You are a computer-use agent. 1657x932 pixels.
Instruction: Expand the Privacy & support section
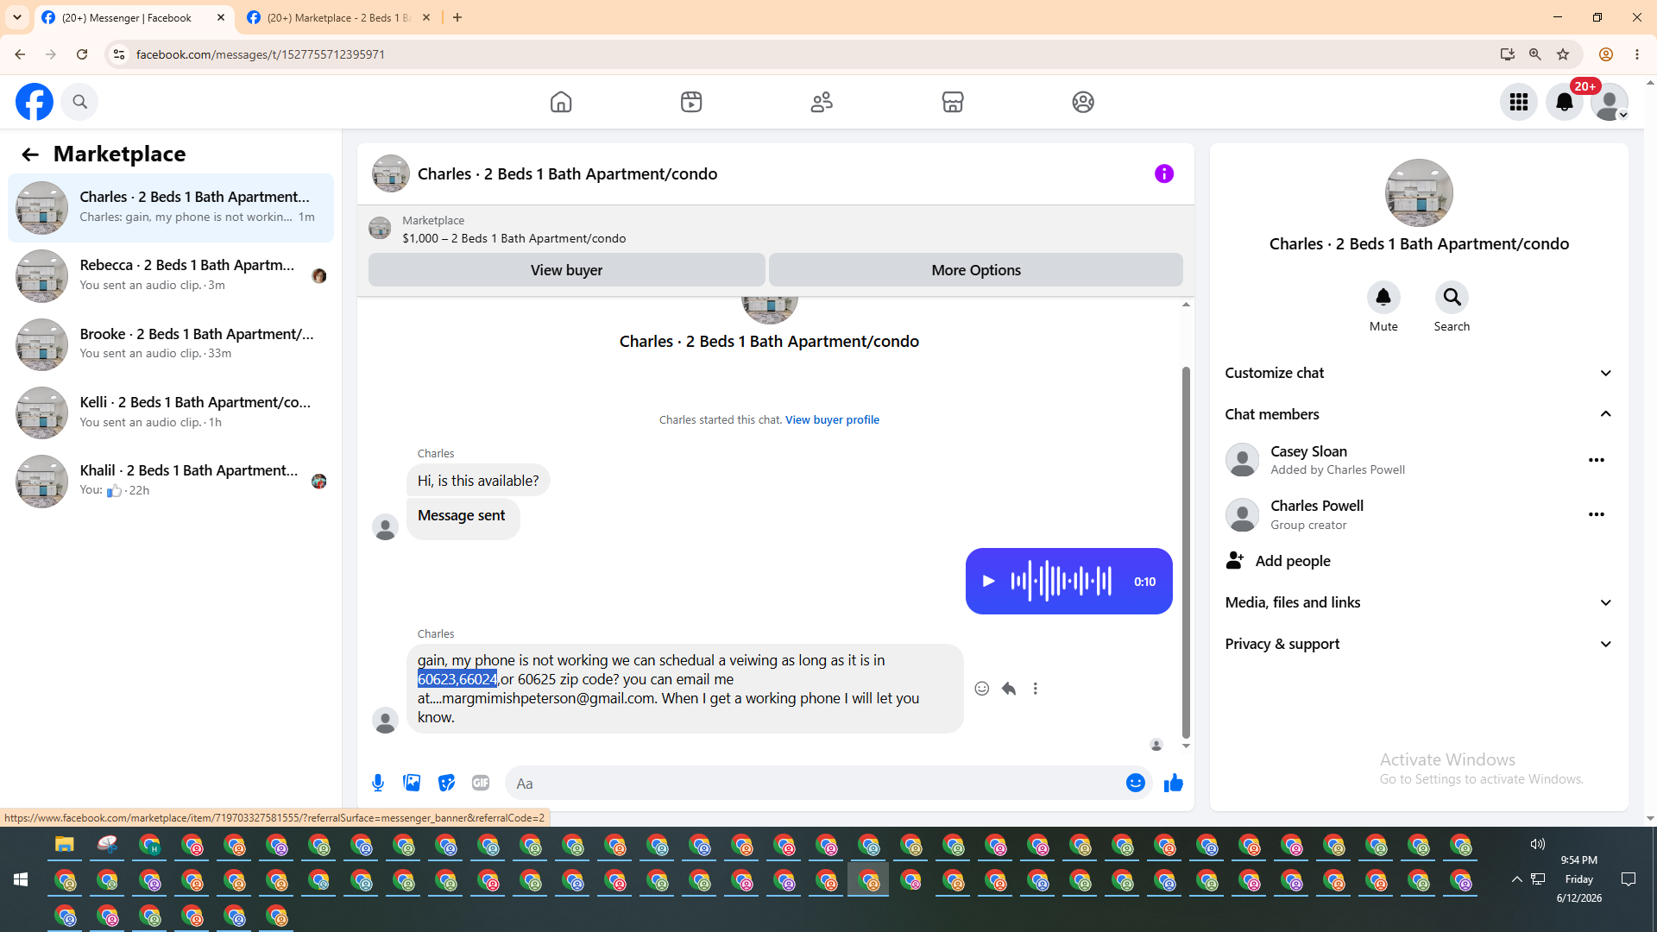(x=1419, y=644)
